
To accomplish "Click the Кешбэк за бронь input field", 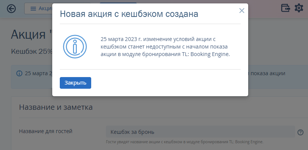I will coord(201,132).
